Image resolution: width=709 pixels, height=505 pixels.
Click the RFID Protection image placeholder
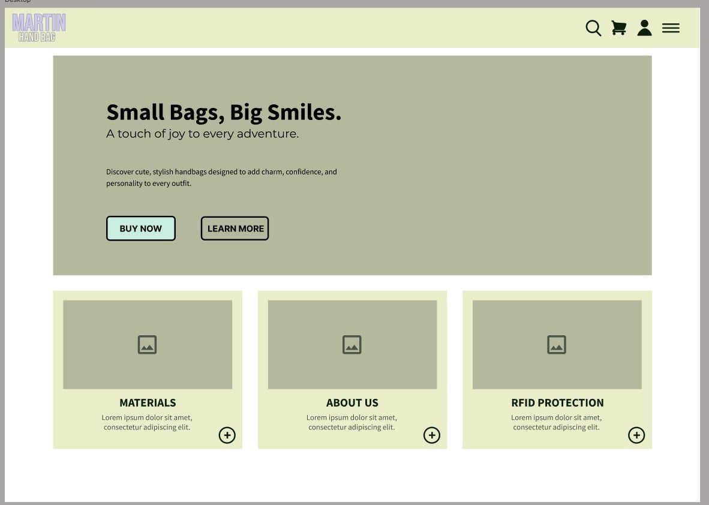[557, 344]
